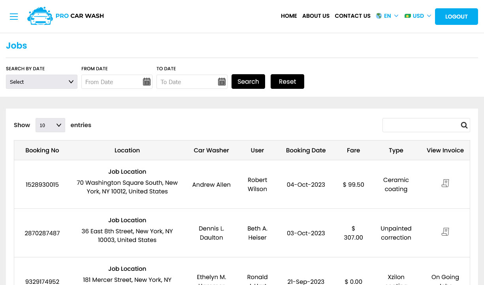Open the About Us page
Viewport: 484px width, 285px height.
[x=316, y=16]
